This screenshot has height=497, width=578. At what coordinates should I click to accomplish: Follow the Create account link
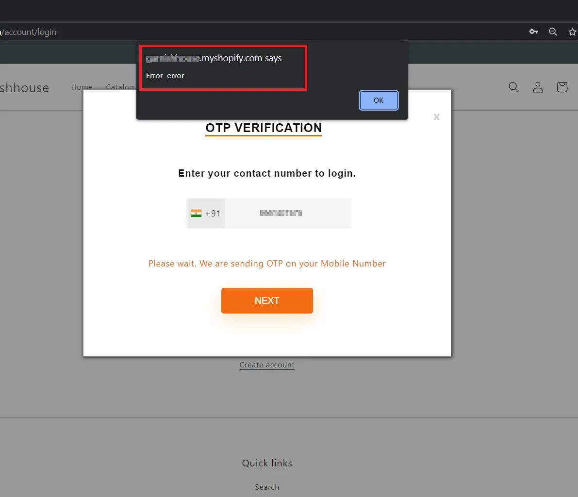[x=267, y=365]
